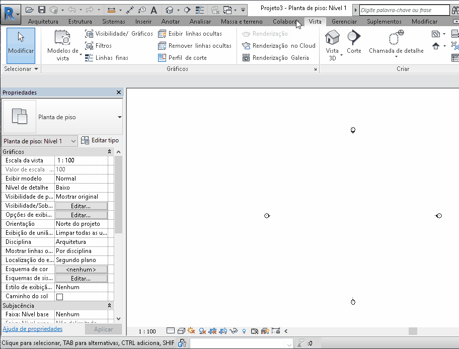Click the Switch Windows icon in quick access toolbar
The image size is (459, 349).
click(227, 10)
